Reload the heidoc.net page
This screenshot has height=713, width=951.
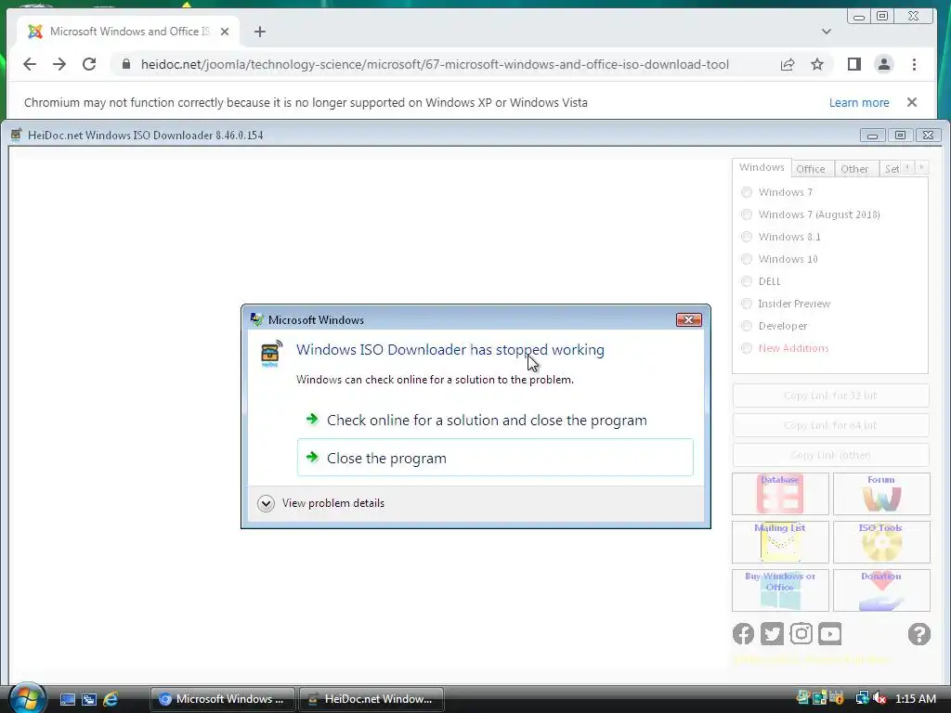[89, 64]
